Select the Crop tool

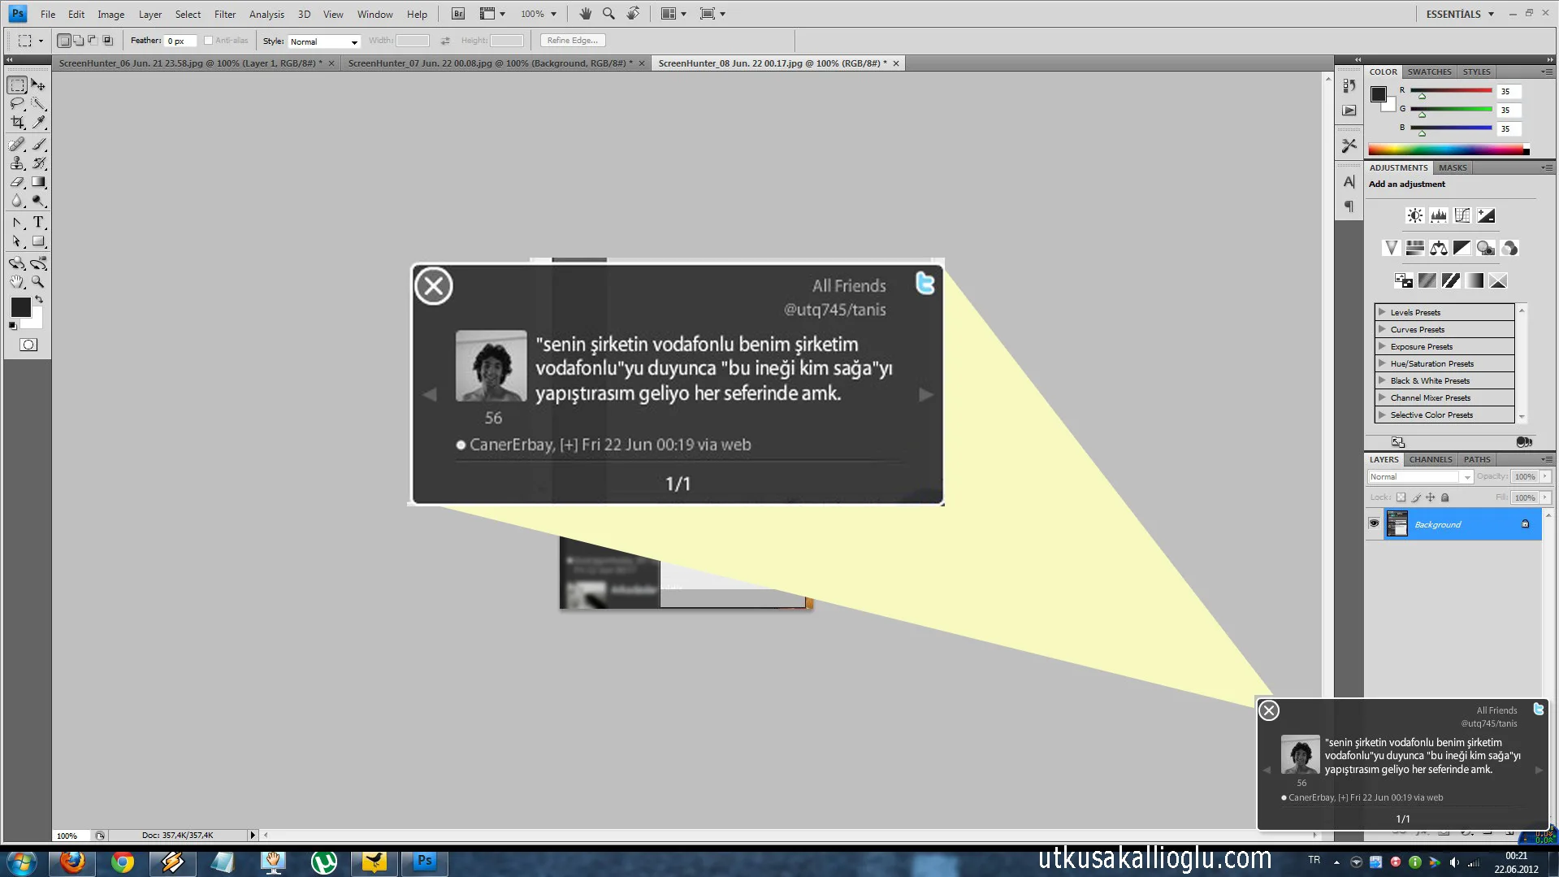tap(17, 123)
